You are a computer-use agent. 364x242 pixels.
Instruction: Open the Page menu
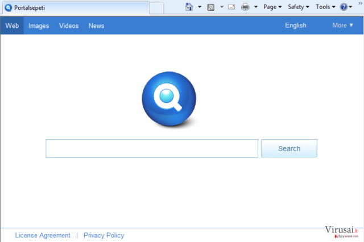click(272, 7)
